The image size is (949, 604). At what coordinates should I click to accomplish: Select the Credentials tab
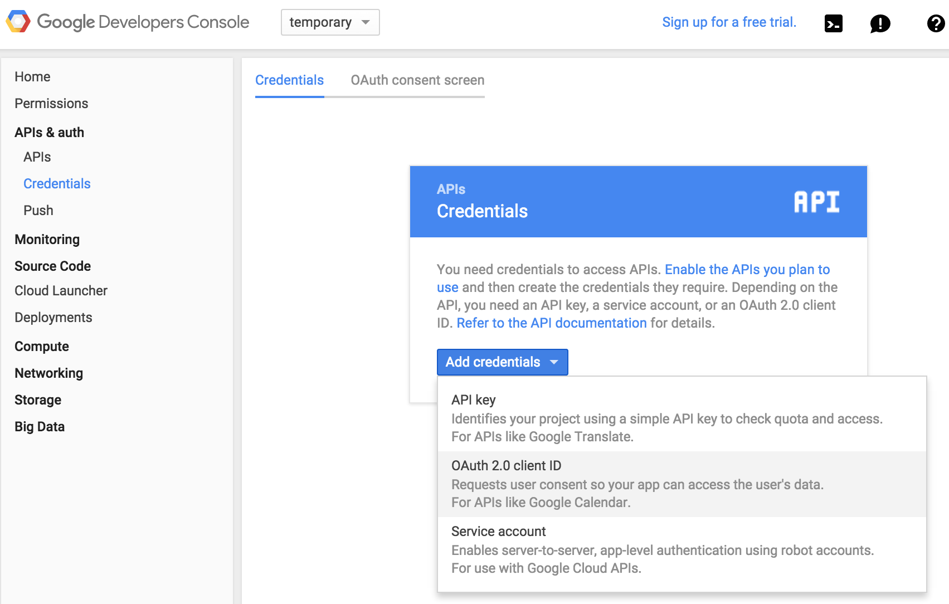pos(289,80)
